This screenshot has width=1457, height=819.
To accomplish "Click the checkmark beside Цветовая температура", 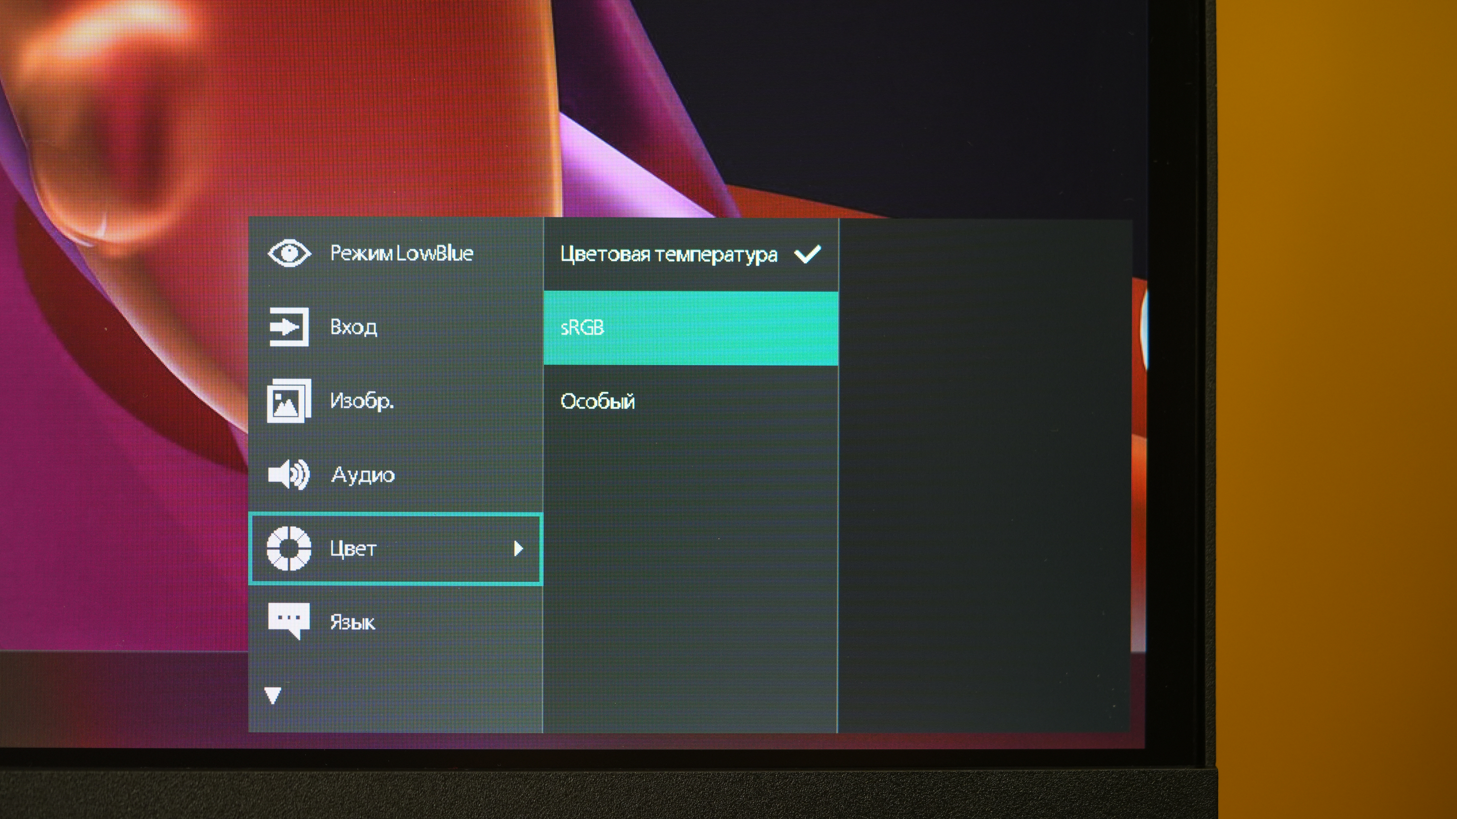I will (807, 254).
